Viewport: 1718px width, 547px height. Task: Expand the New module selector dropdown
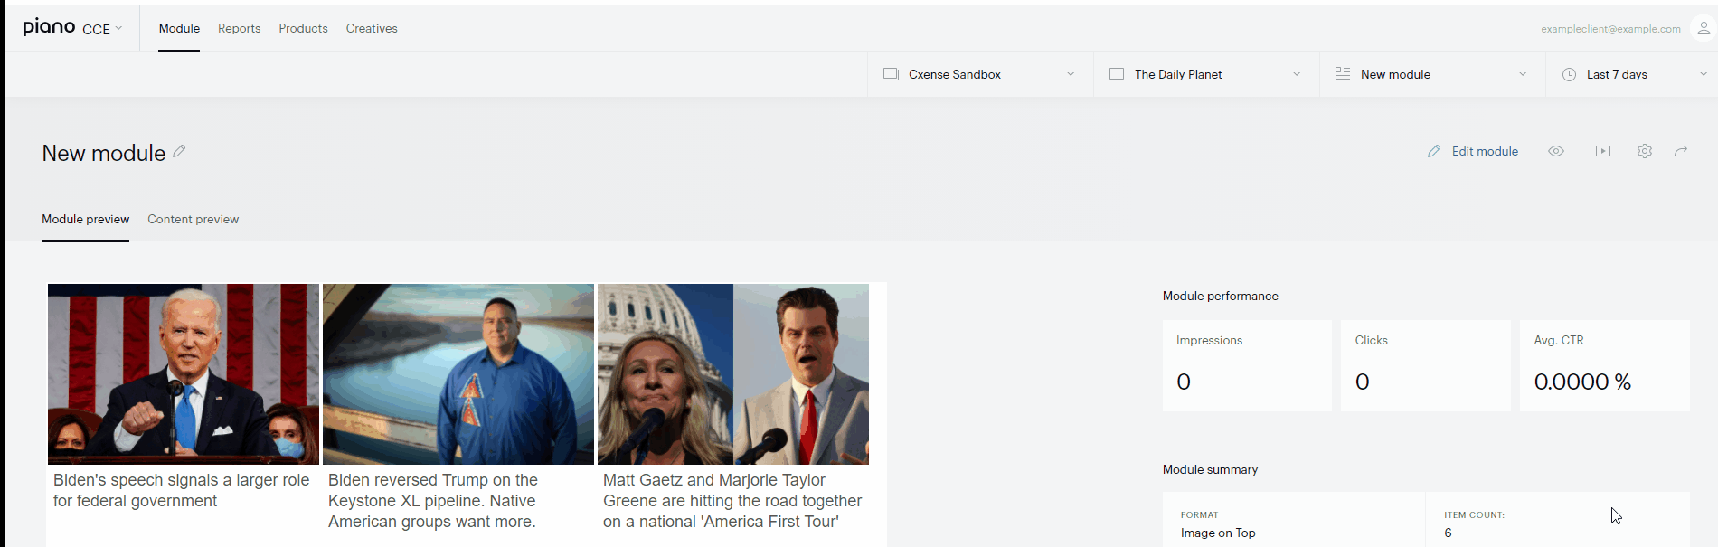[x=1432, y=74]
